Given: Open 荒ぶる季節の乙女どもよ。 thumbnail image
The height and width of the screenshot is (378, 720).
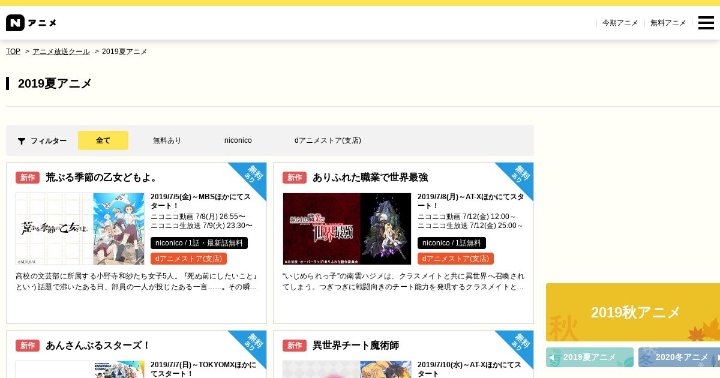Looking at the screenshot, I should [x=80, y=229].
